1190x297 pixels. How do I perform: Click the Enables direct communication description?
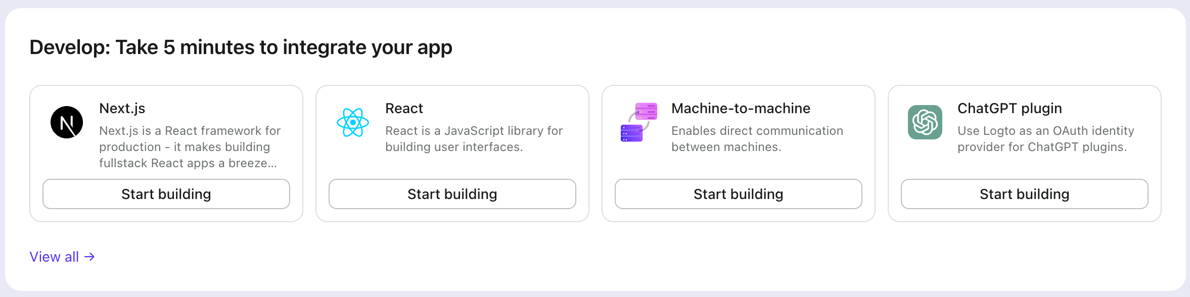[757, 139]
